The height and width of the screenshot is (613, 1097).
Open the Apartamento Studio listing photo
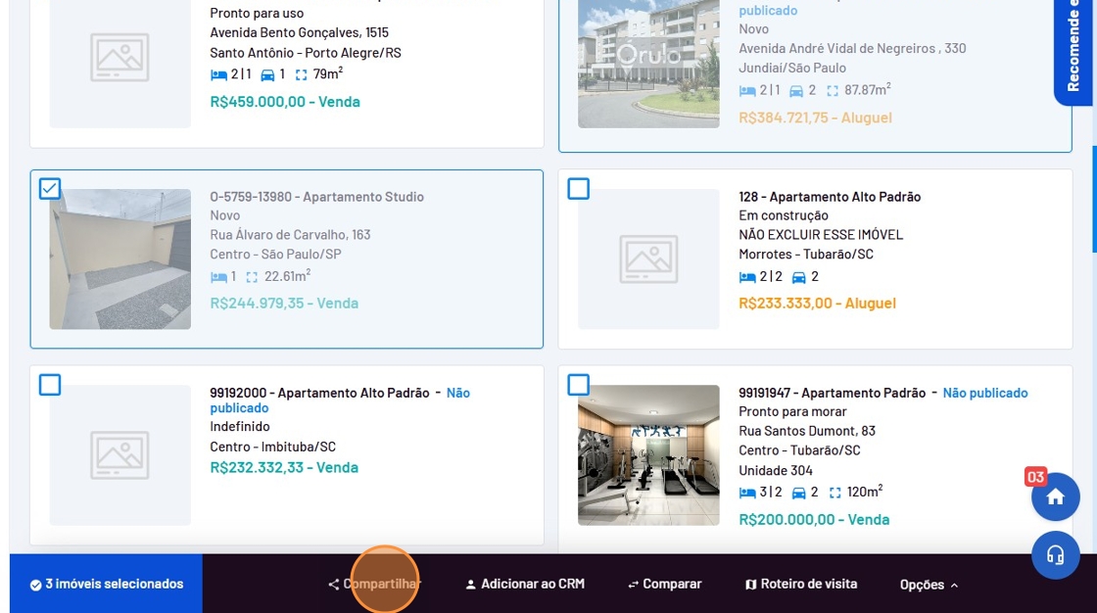119,259
